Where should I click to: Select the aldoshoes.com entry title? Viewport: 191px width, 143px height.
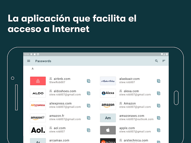coord(65,91)
